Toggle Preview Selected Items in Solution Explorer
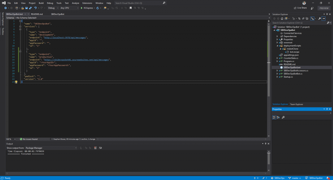The height and width of the screenshot is (180, 333). [x=324, y=18]
